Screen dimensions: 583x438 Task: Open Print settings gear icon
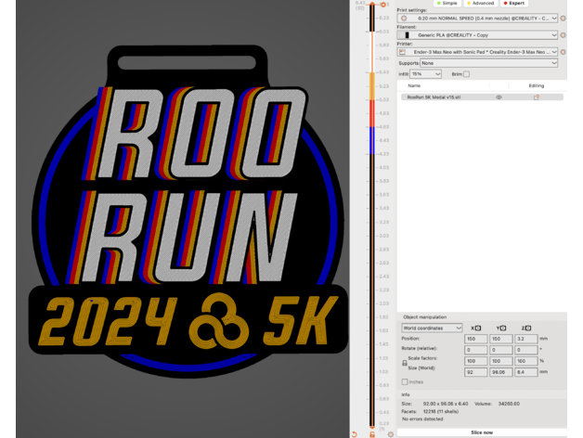(563, 18)
